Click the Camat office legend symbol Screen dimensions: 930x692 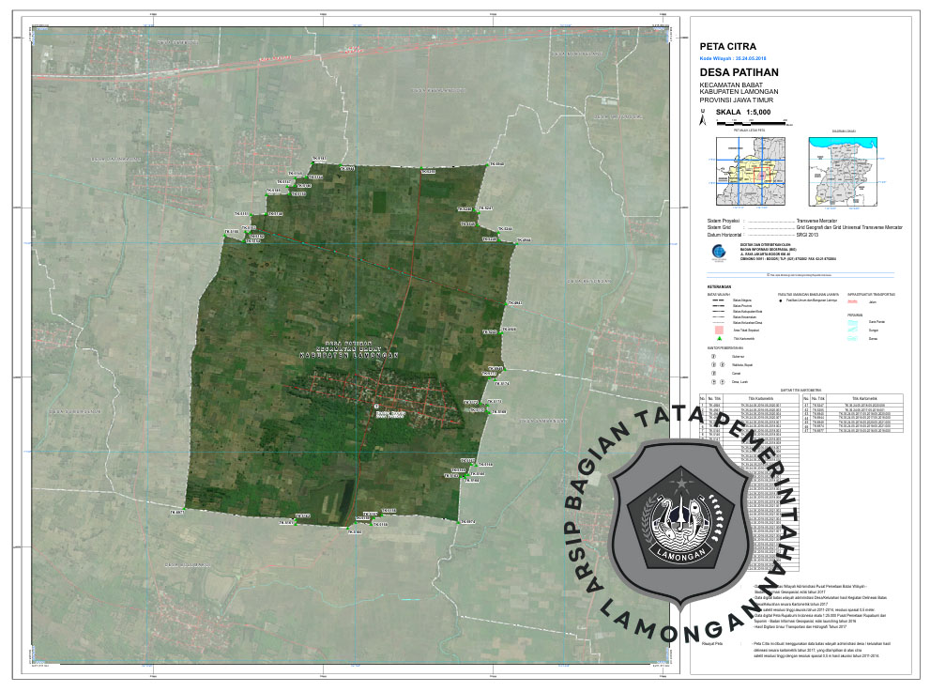pyautogui.click(x=714, y=374)
